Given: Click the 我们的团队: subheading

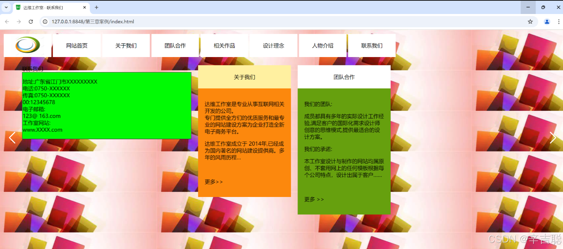Looking at the screenshot, I should point(318,104).
